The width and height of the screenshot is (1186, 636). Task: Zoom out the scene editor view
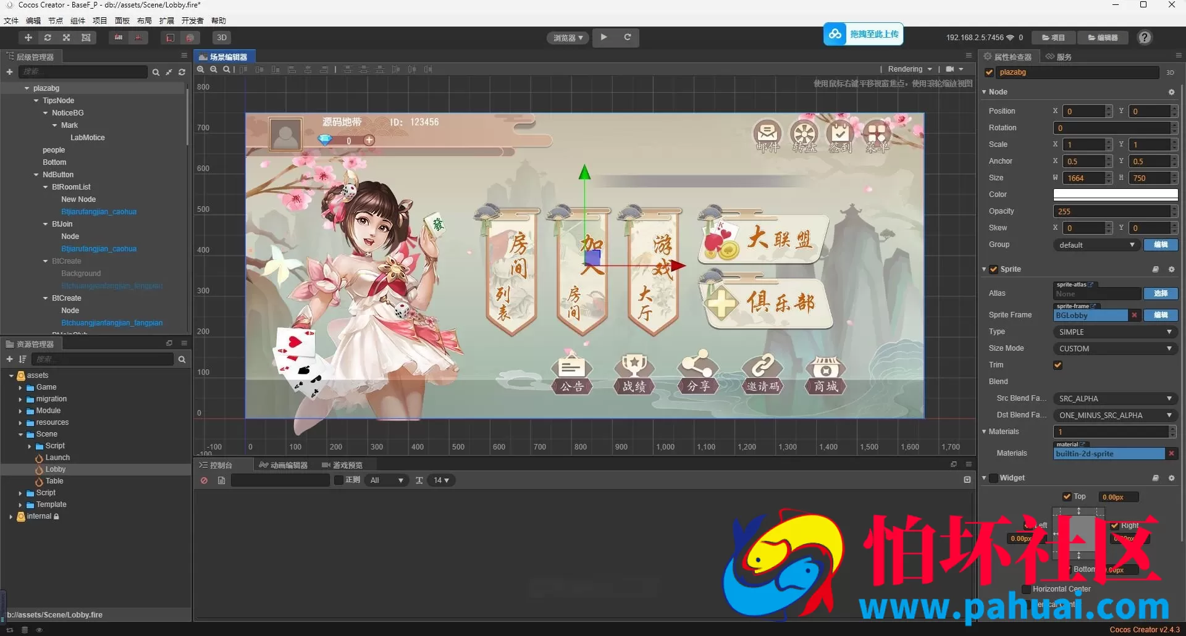[214, 69]
